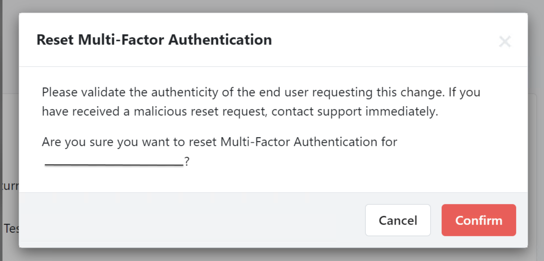This screenshot has width=544, height=261.
Task: Confirm the Multi-Factor Authentication reset
Action: 478,220
